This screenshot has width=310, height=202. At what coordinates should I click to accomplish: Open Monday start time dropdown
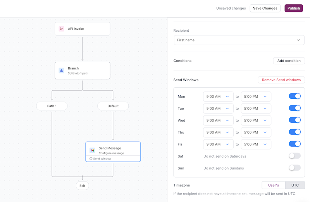[218, 97]
